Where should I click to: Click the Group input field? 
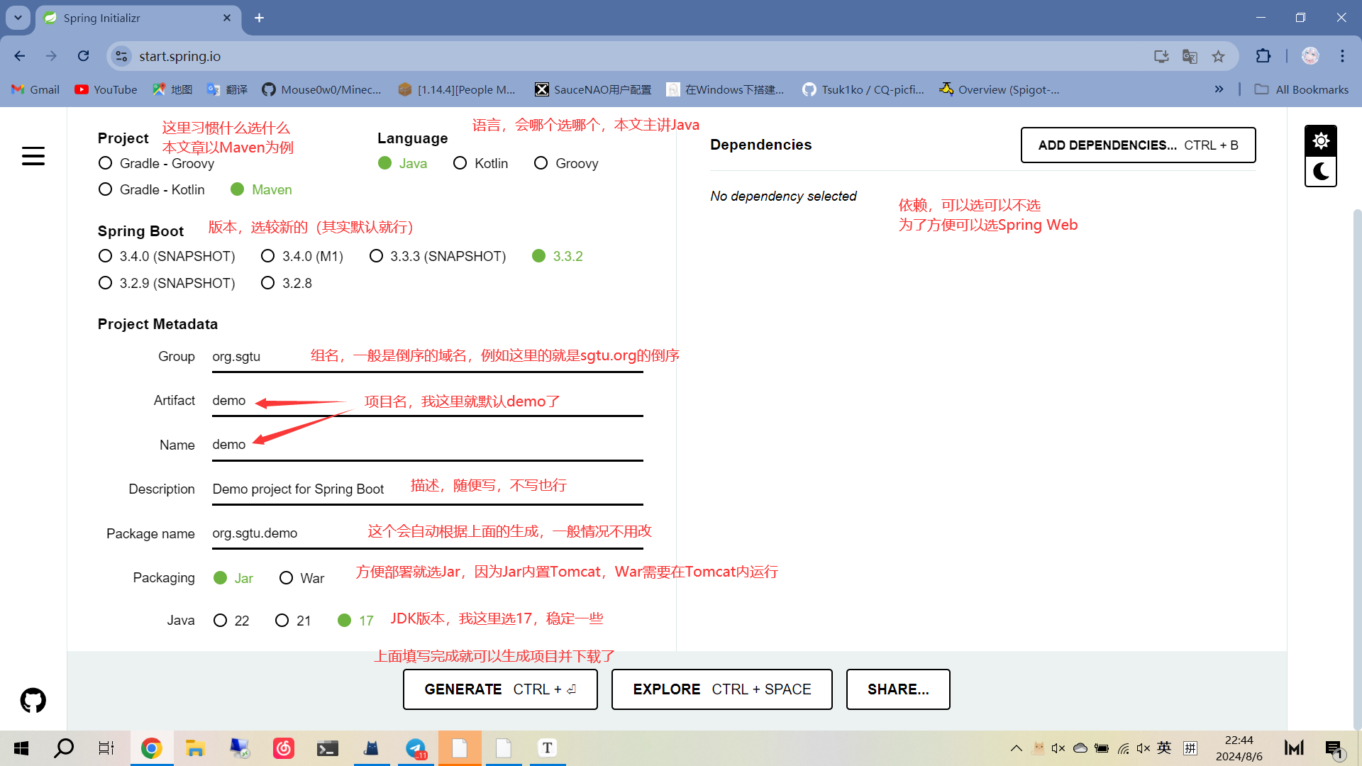click(x=427, y=357)
